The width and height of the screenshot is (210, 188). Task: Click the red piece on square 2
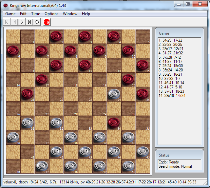point(56,36)
